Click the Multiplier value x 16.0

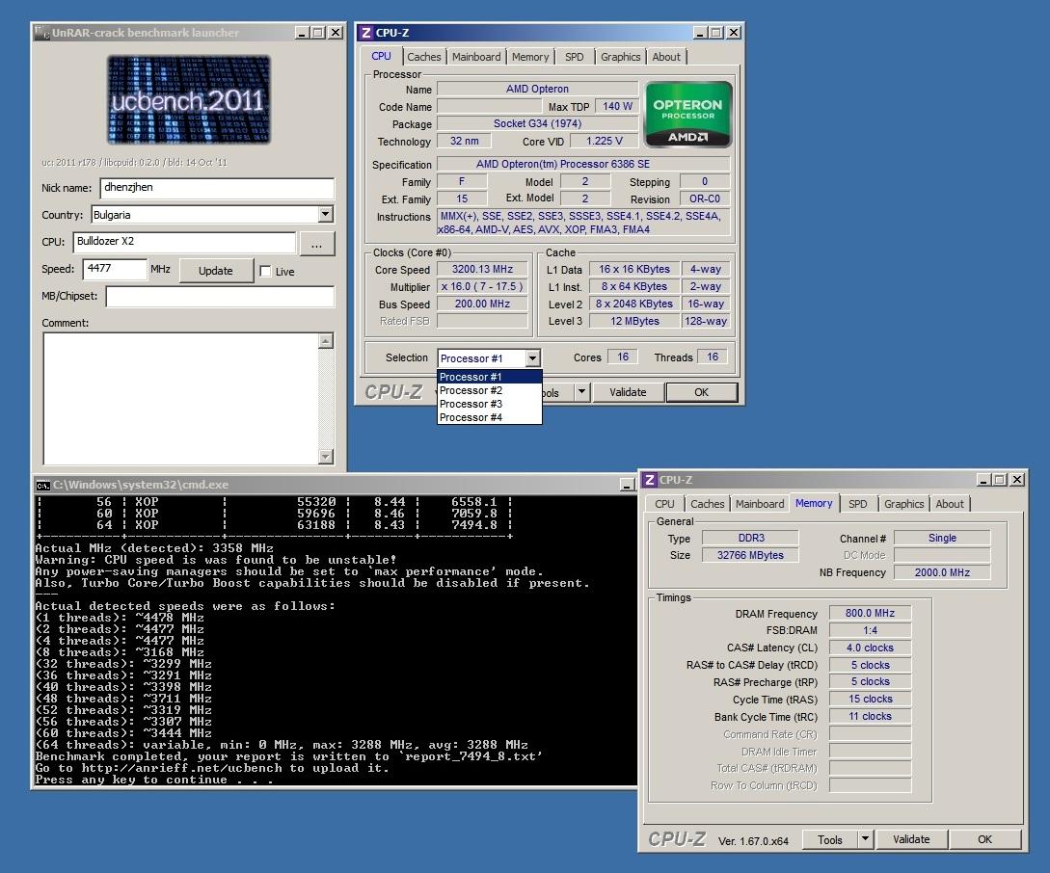click(x=482, y=286)
